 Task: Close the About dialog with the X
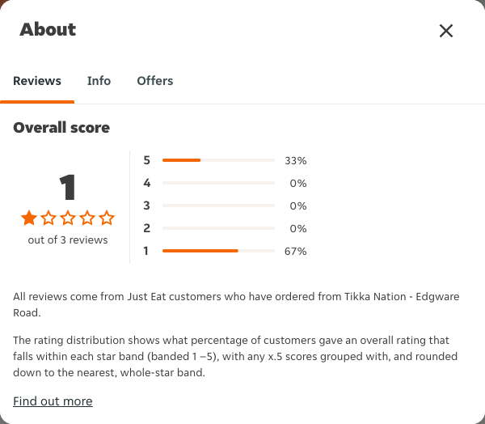pos(446,31)
